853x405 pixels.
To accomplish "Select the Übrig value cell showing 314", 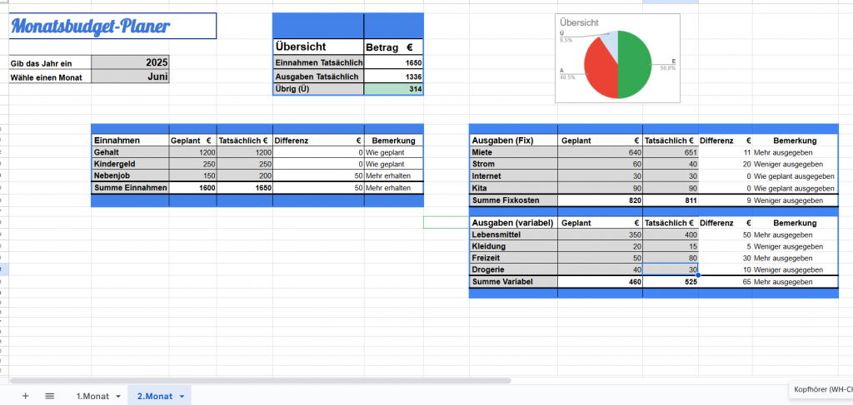I will [393, 89].
